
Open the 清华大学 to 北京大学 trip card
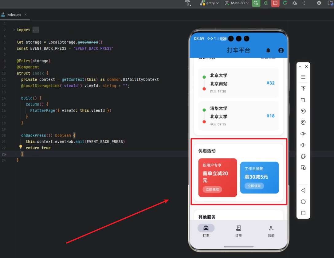coord(238,116)
